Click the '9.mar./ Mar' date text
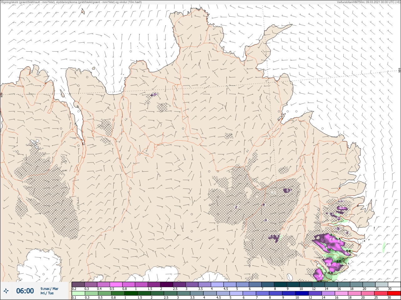 click(x=49, y=289)
